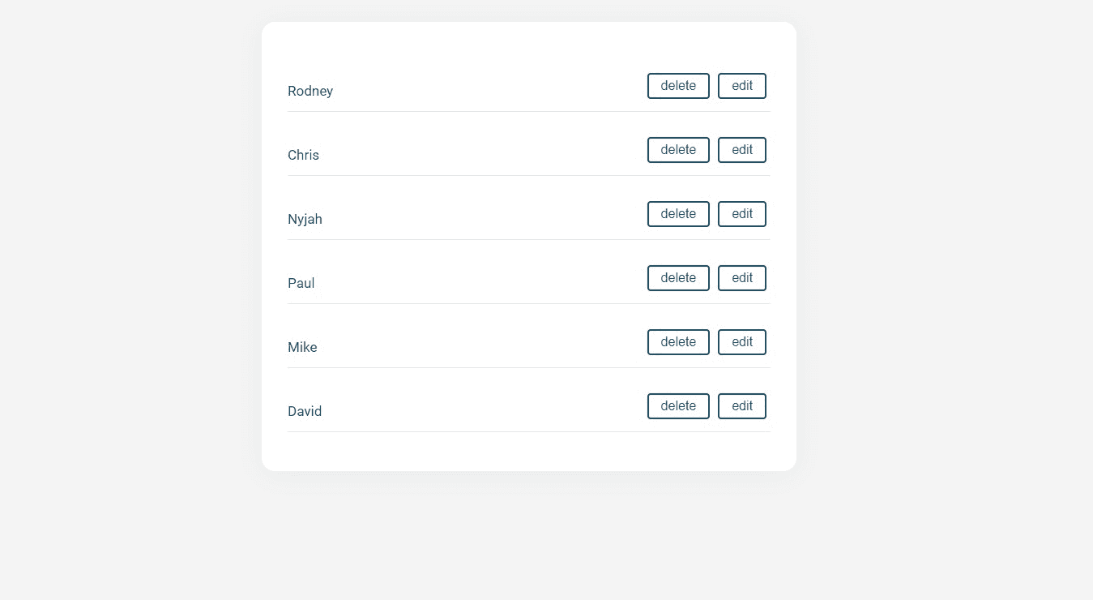Delete the David entry
The width and height of the screenshot is (1093, 600).
coord(678,406)
